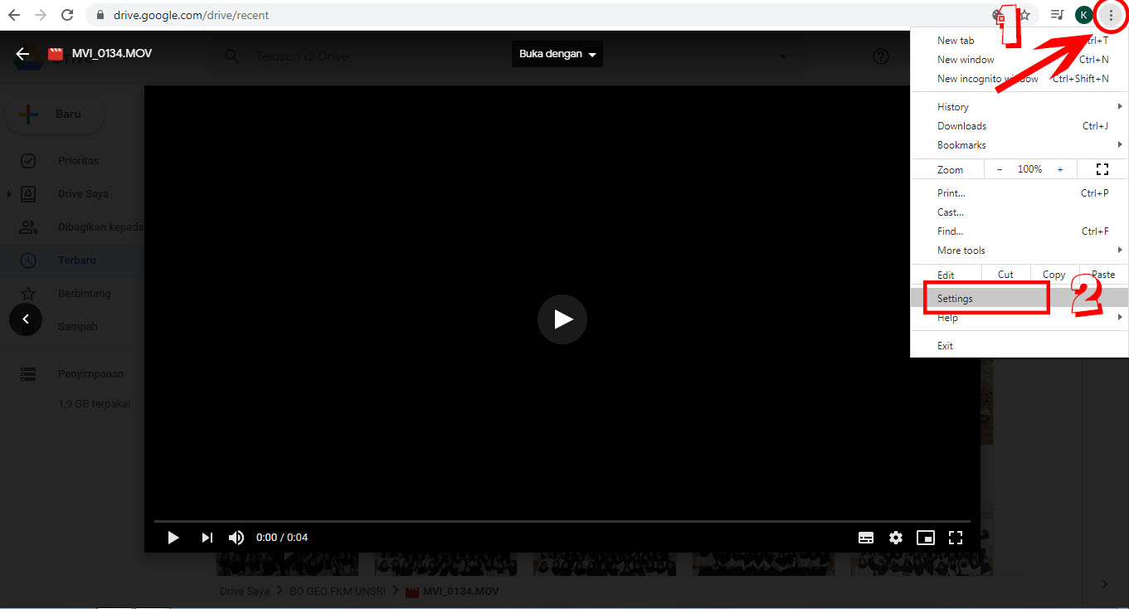Expand the Bookmarks submenu
This screenshot has width=1129, height=609.
tap(1120, 145)
